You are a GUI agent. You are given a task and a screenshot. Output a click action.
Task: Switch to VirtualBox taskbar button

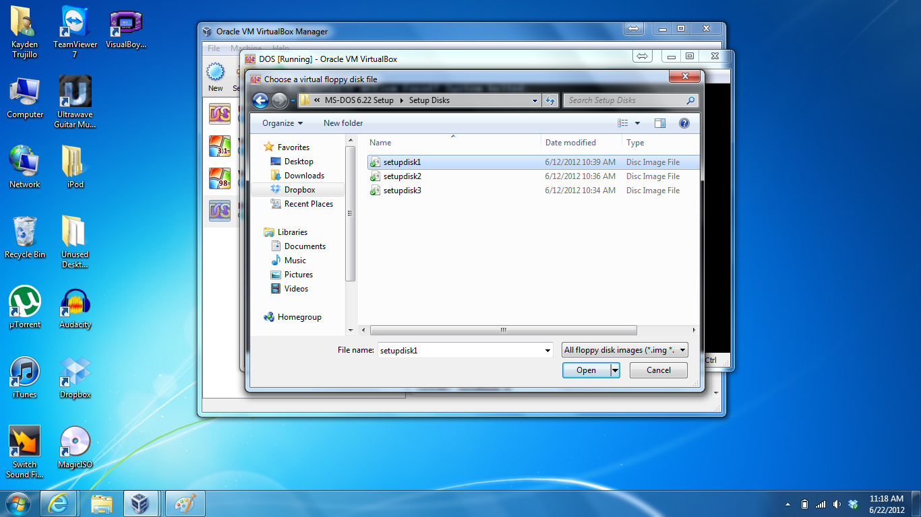142,504
